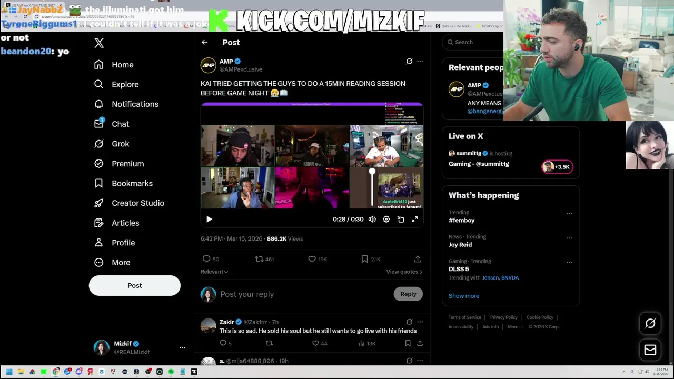Open Gaming - @summit1g live broadcast
The width and height of the screenshot is (674, 379).
tap(479, 164)
